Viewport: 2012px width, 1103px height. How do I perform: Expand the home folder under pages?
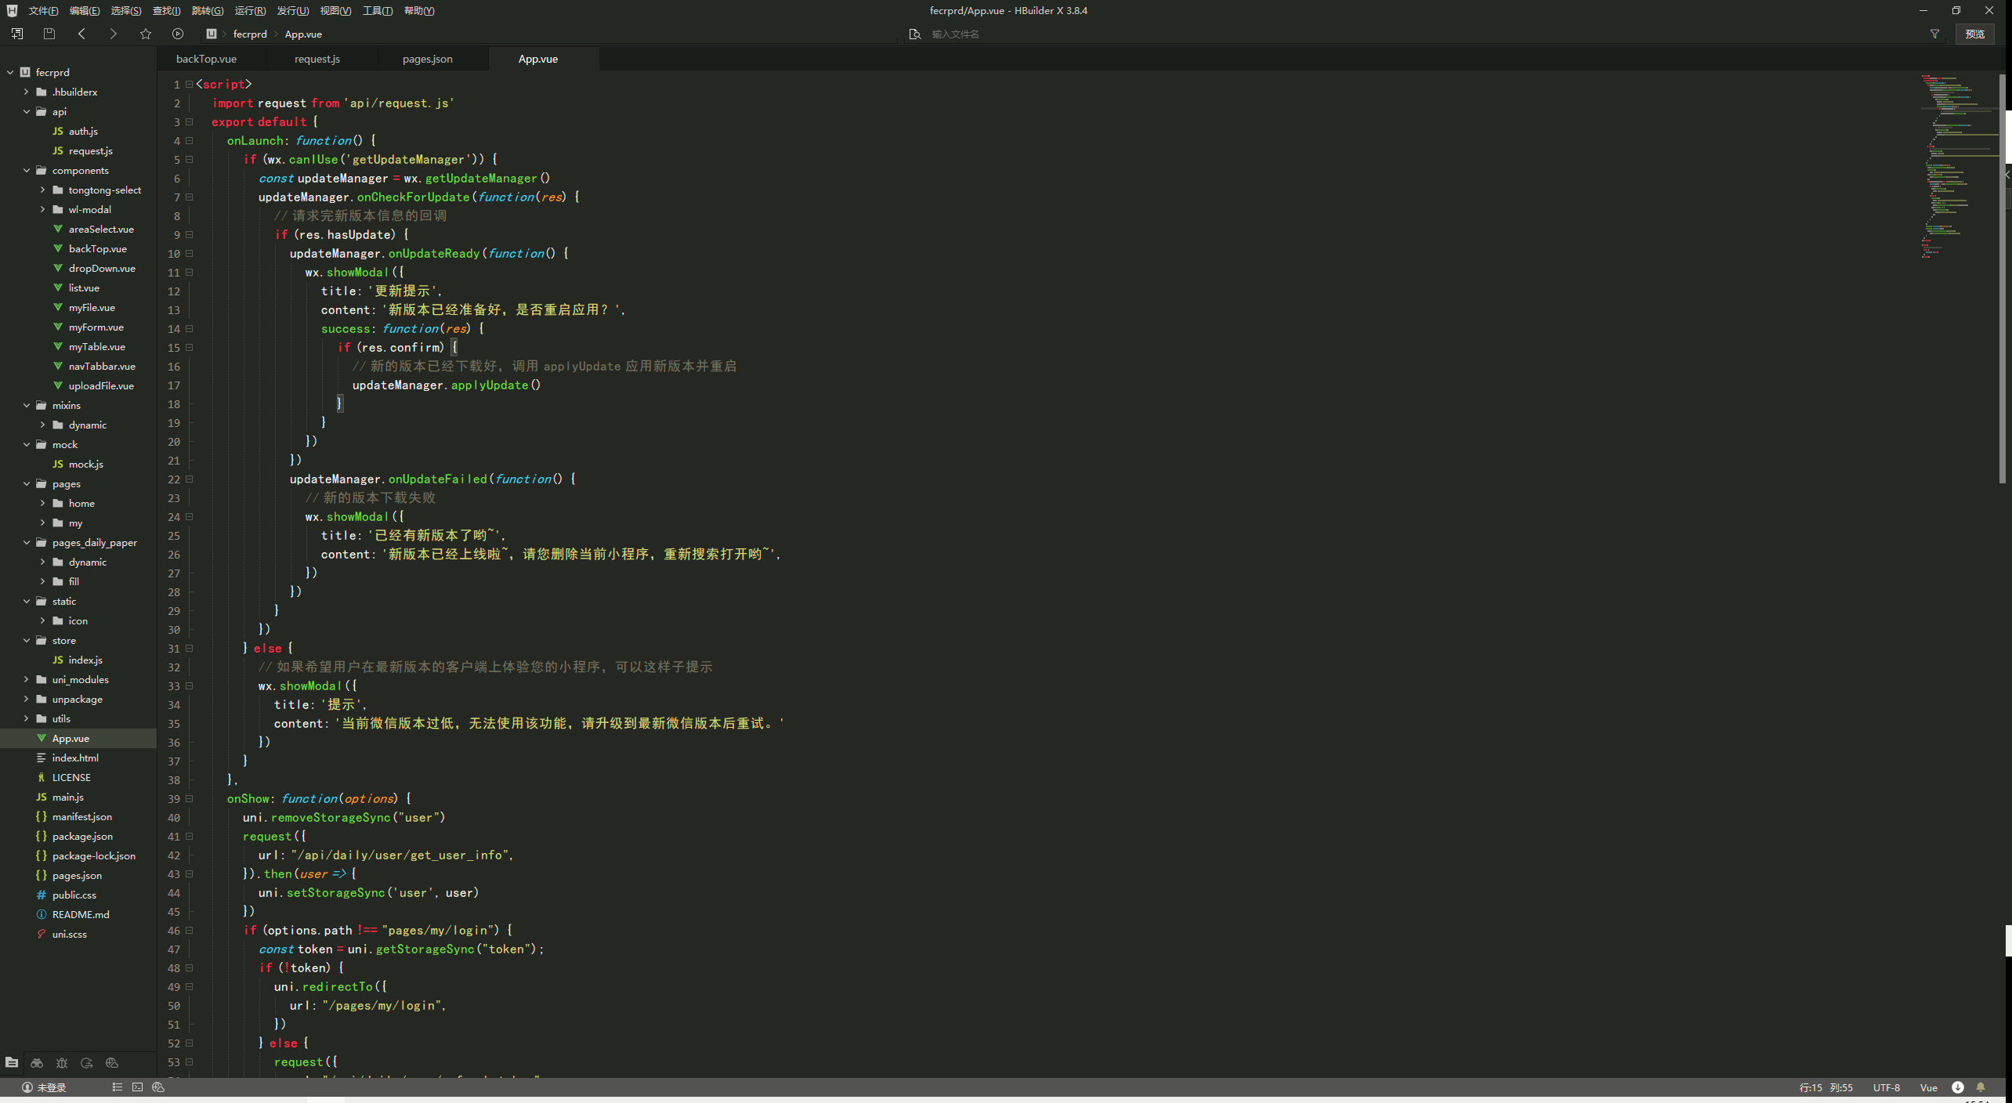click(42, 503)
